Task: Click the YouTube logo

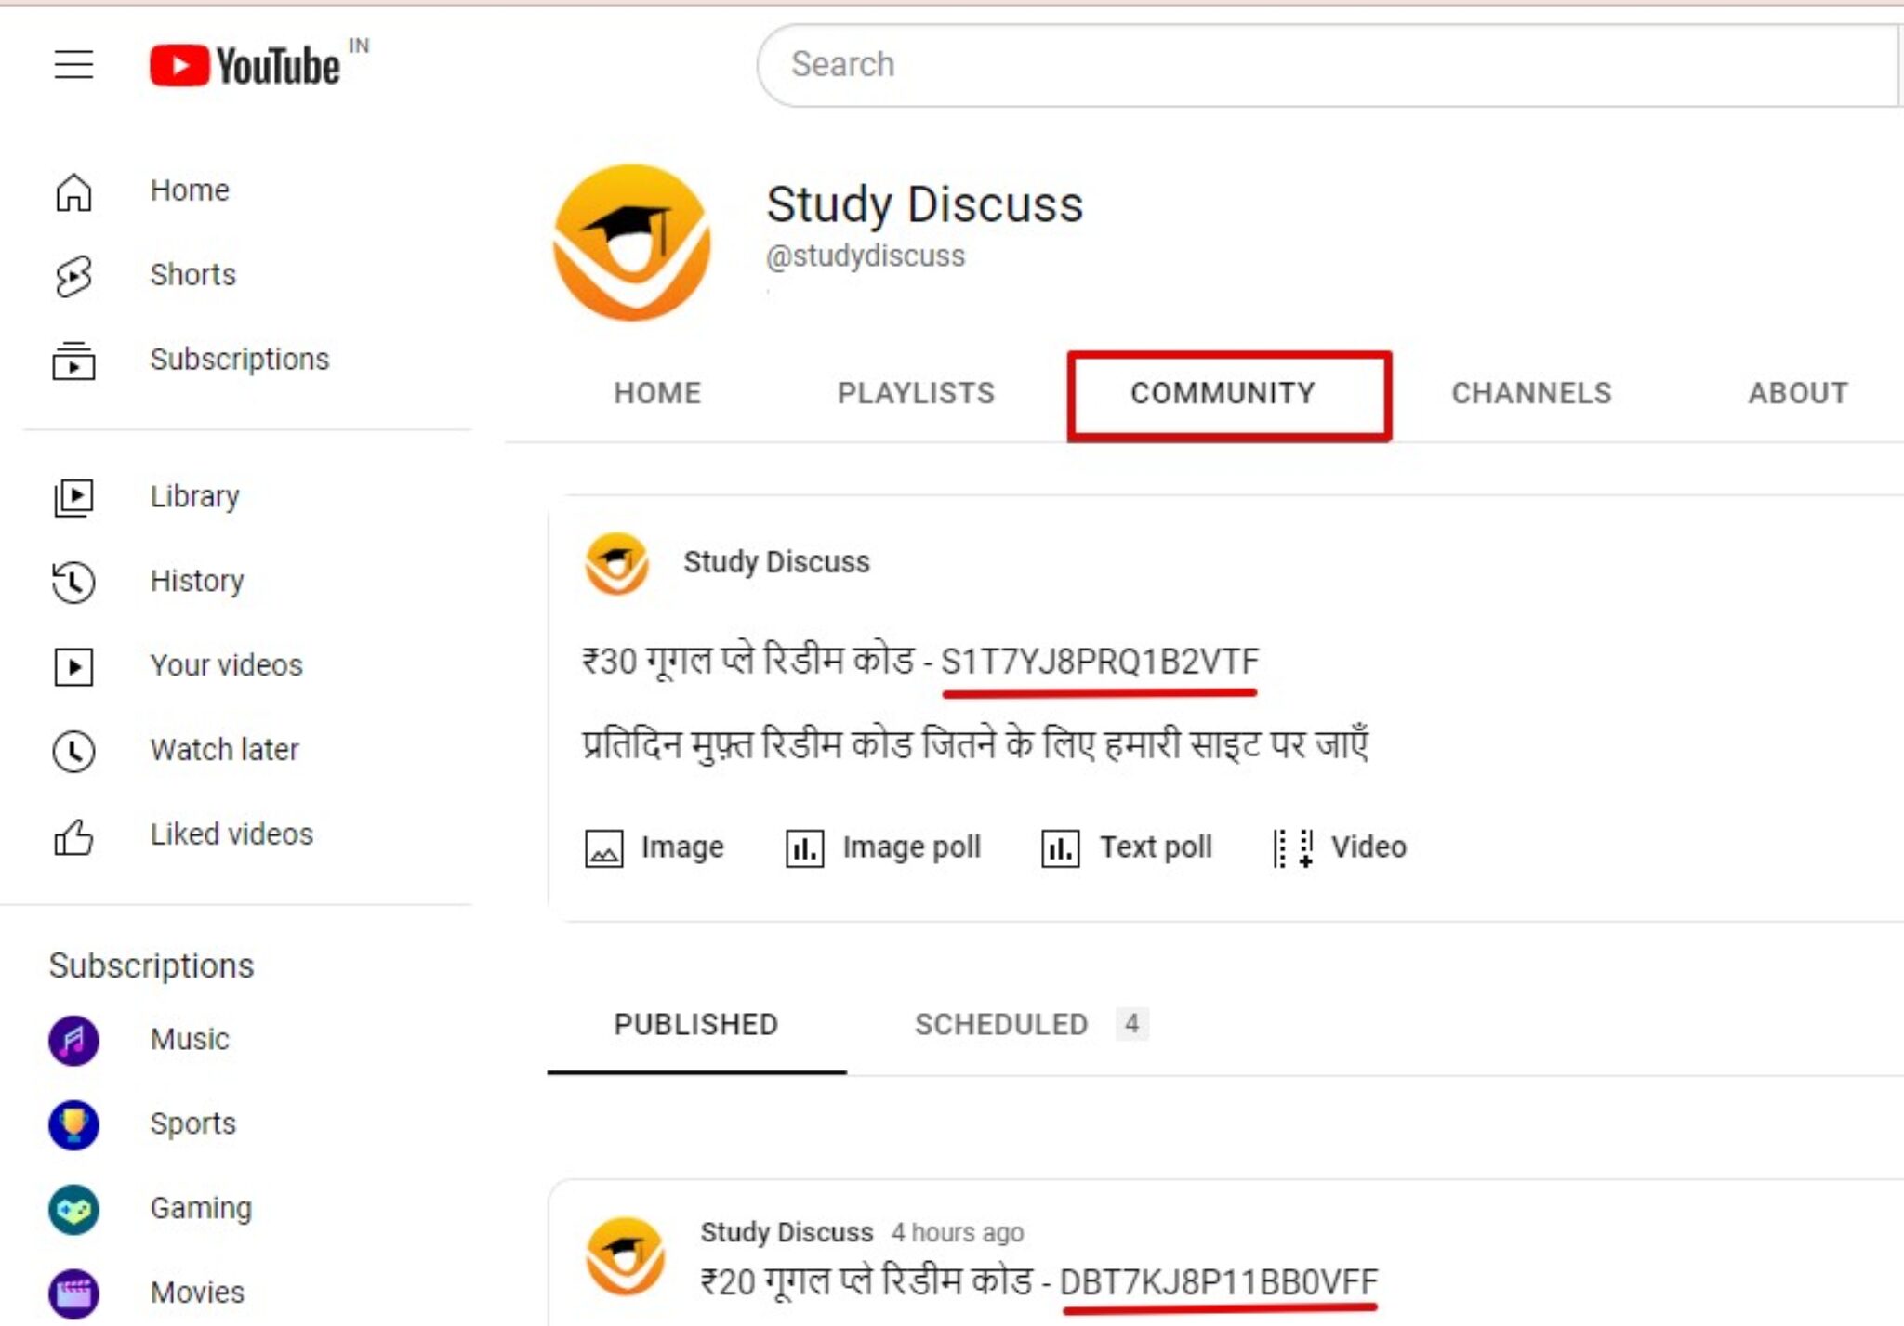Action: [x=245, y=66]
